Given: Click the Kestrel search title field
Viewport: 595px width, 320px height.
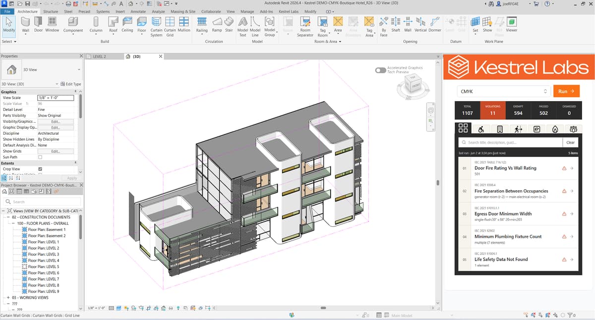Looking at the screenshot, I should coord(511,142).
